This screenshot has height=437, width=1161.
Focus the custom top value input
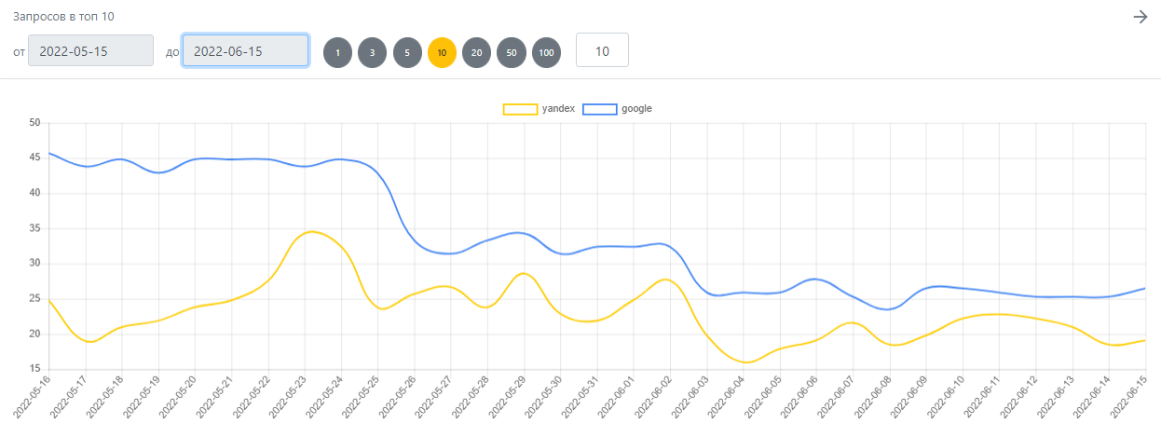(602, 50)
